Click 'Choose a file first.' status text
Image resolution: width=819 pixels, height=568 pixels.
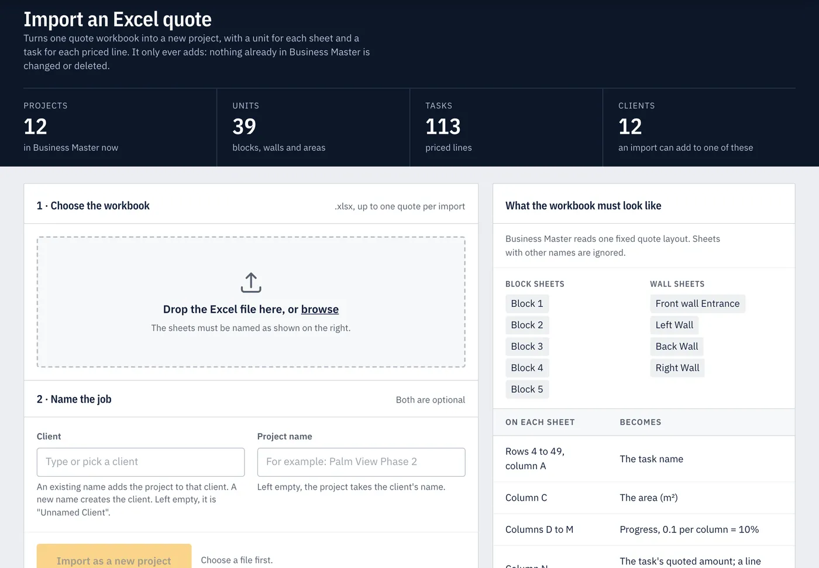click(x=237, y=560)
